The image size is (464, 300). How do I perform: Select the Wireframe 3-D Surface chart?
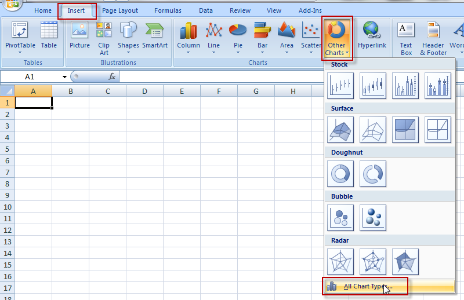click(373, 130)
